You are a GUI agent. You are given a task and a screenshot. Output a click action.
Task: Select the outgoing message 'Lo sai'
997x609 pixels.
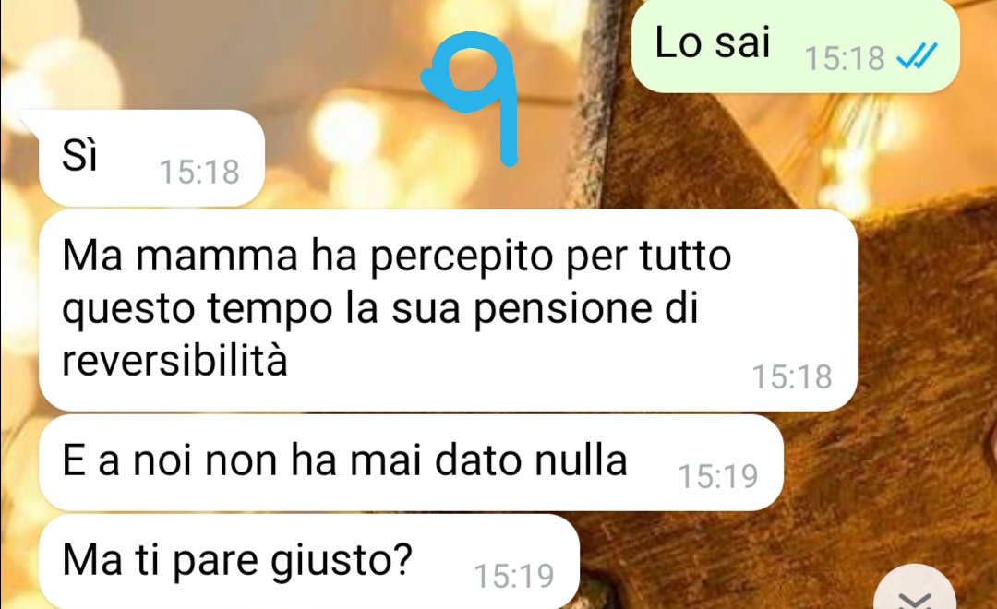(x=795, y=46)
